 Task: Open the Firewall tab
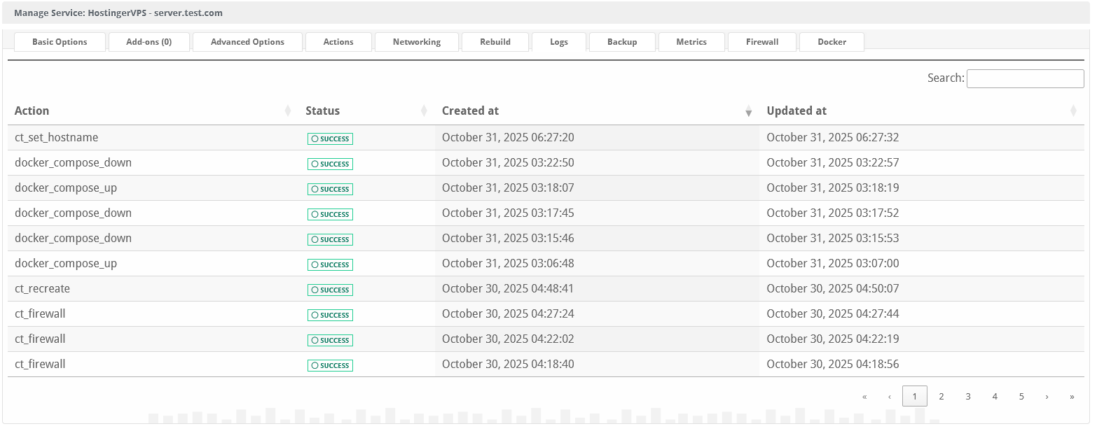761,41
